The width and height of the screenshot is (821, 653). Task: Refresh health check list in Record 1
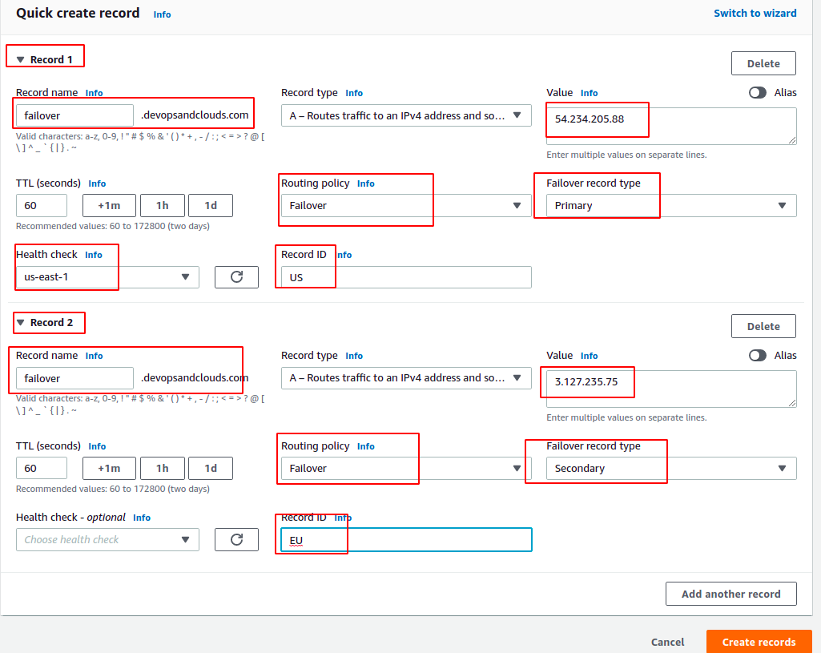click(236, 277)
